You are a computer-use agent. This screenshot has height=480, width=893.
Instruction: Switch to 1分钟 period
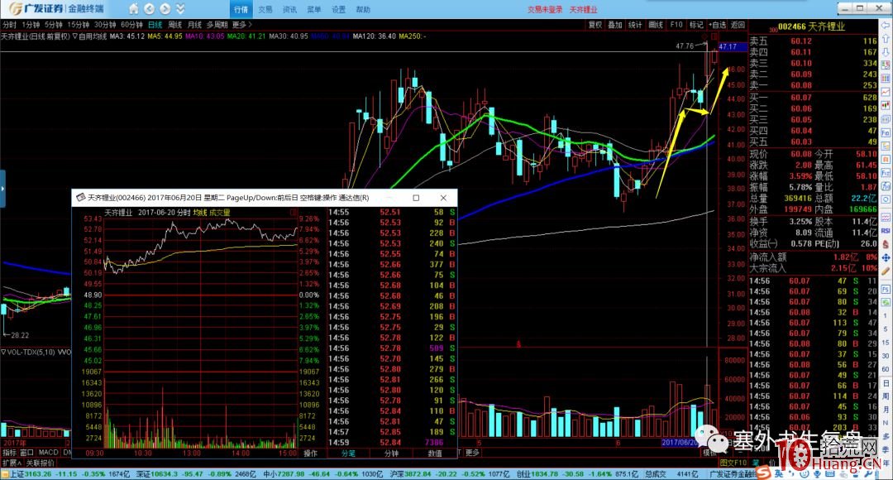pyautogui.click(x=31, y=25)
